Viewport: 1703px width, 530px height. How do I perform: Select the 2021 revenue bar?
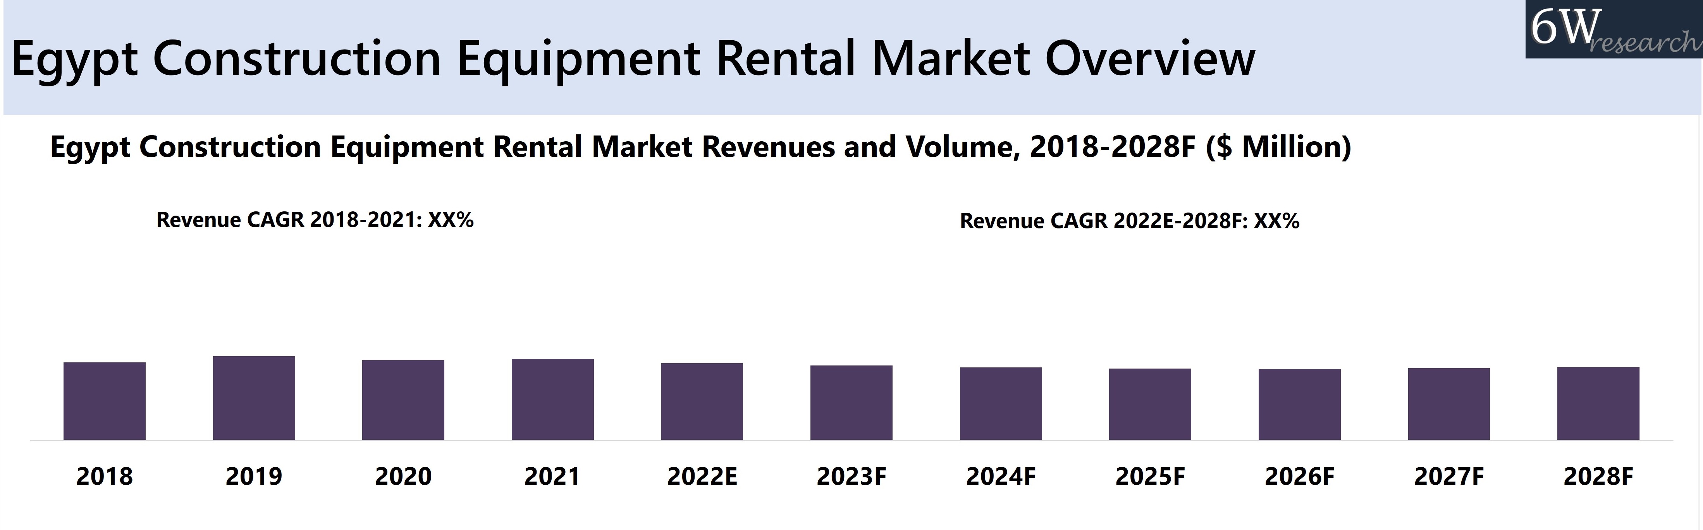click(553, 399)
